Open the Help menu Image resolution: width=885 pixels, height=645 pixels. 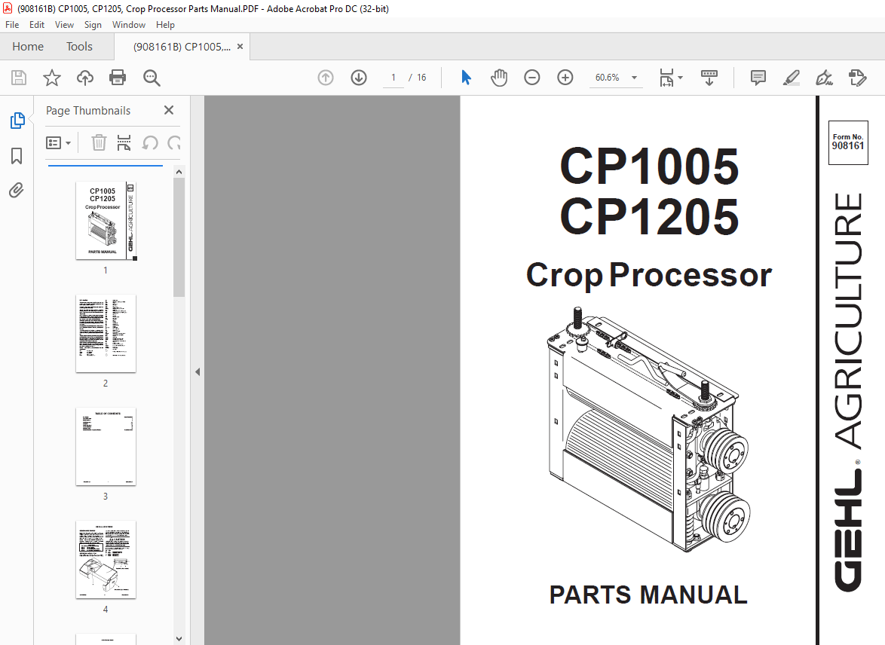(165, 25)
